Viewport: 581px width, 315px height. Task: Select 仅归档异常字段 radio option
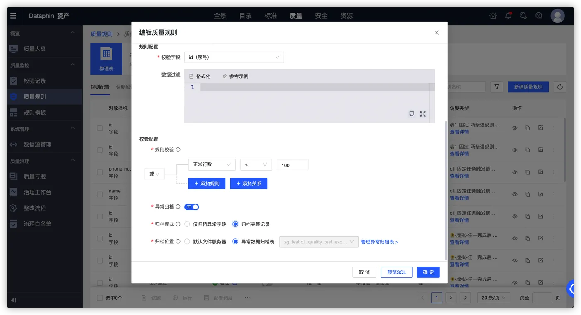187,224
